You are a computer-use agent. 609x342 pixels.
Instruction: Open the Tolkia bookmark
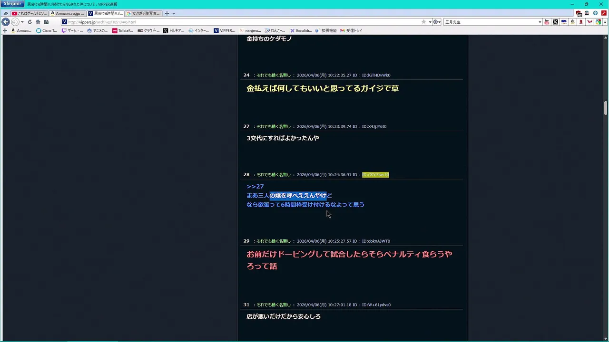pyautogui.click(x=123, y=30)
